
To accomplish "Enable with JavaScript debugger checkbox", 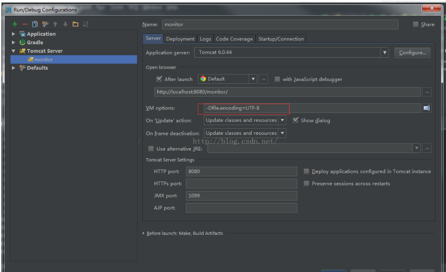I will tap(277, 79).
